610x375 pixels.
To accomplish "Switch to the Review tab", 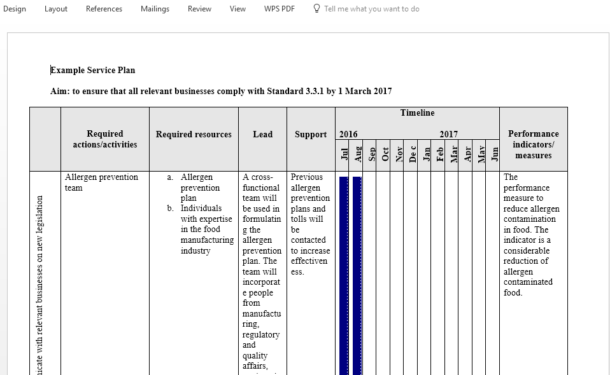I will [199, 8].
